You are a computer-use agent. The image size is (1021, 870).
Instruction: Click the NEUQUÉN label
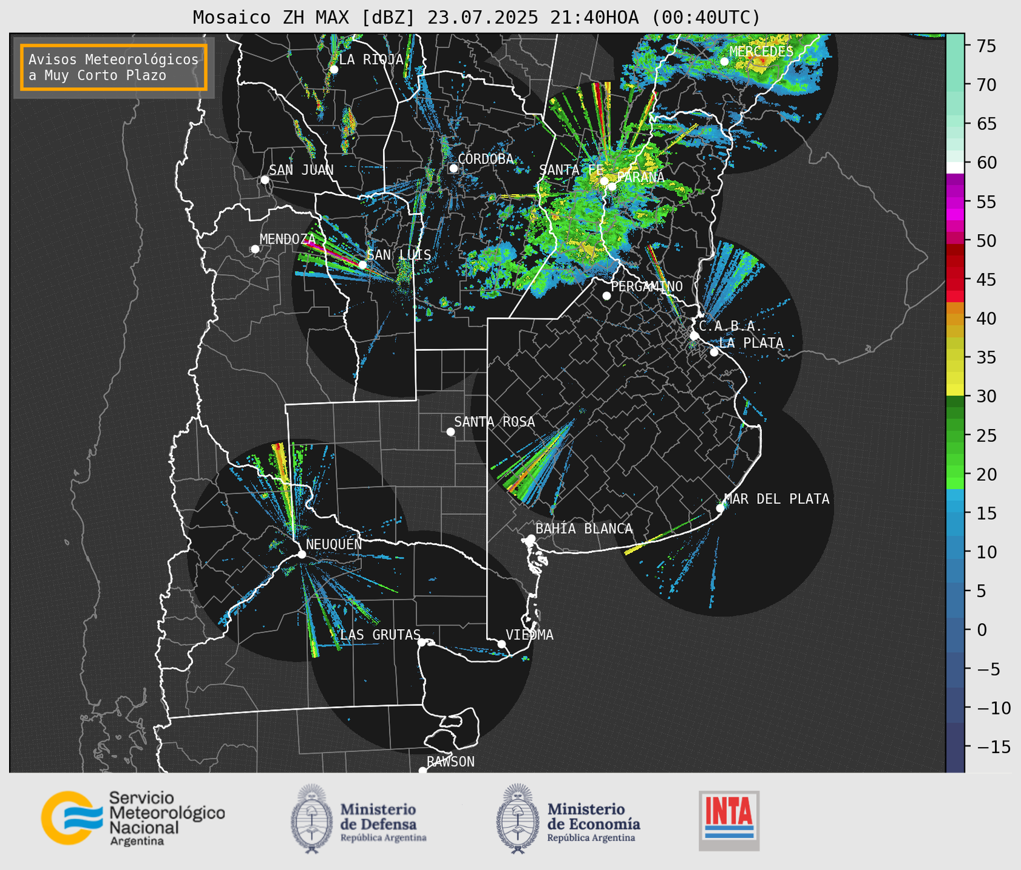pos(333,545)
